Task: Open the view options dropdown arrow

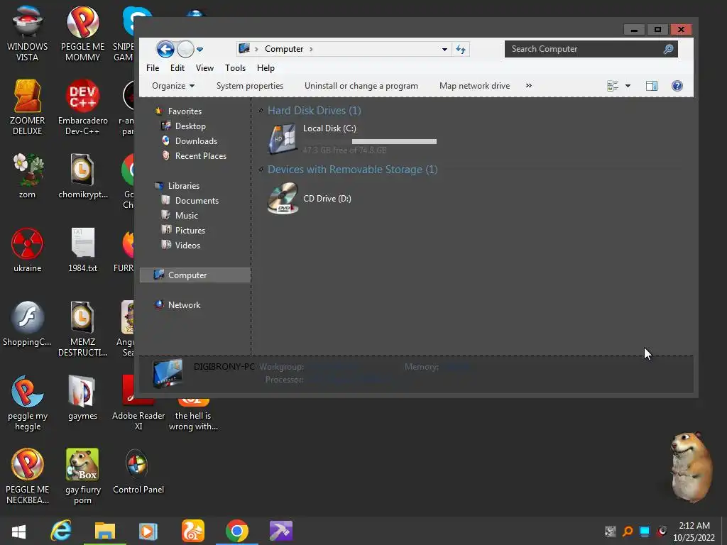Action: tap(628, 86)
